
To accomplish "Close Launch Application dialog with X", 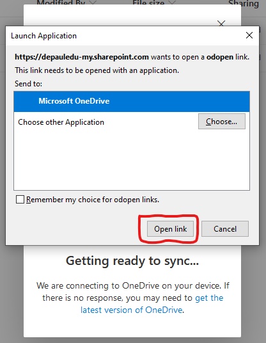I will pos(249,35).
